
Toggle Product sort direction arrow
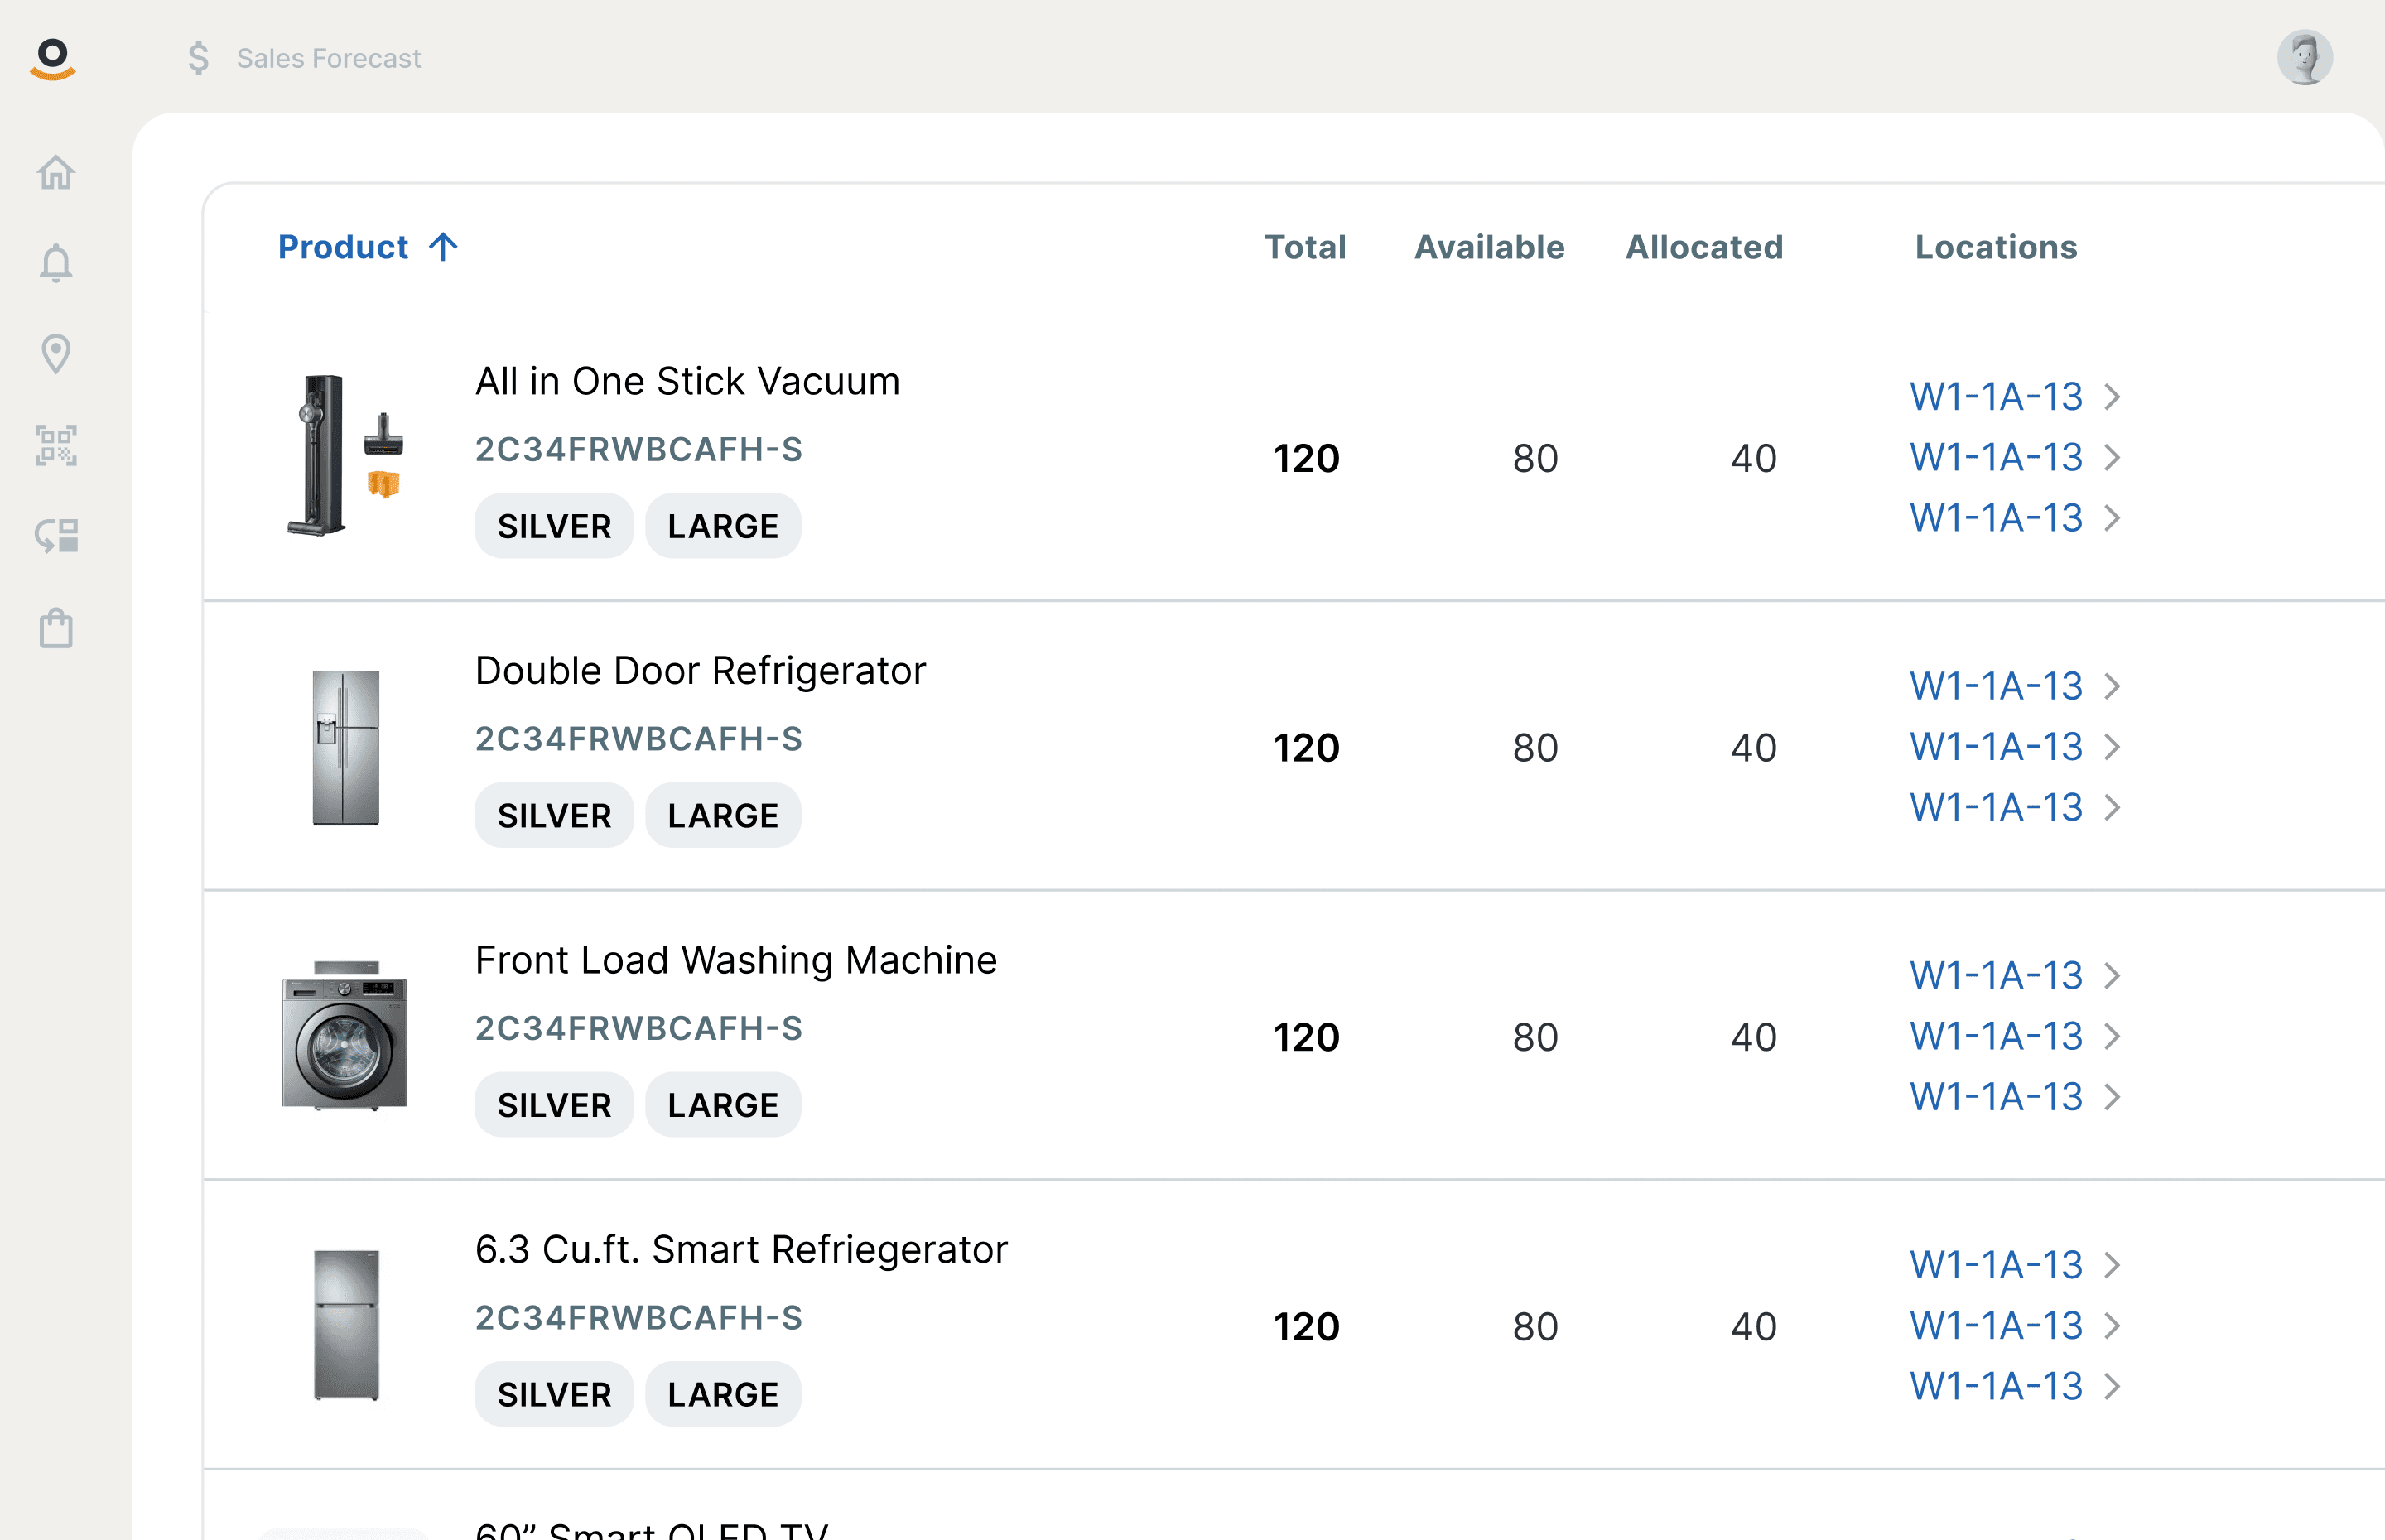443,247
